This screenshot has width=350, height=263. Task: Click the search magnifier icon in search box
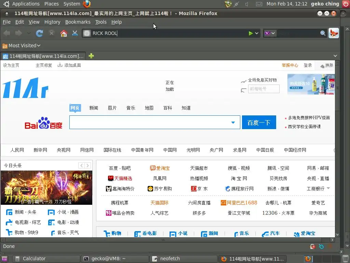point(323,33)
